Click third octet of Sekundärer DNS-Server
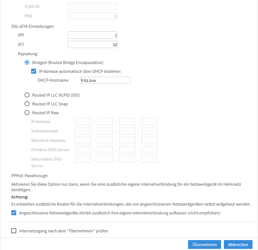The image size is (258, 250). (x=127, y=159)
